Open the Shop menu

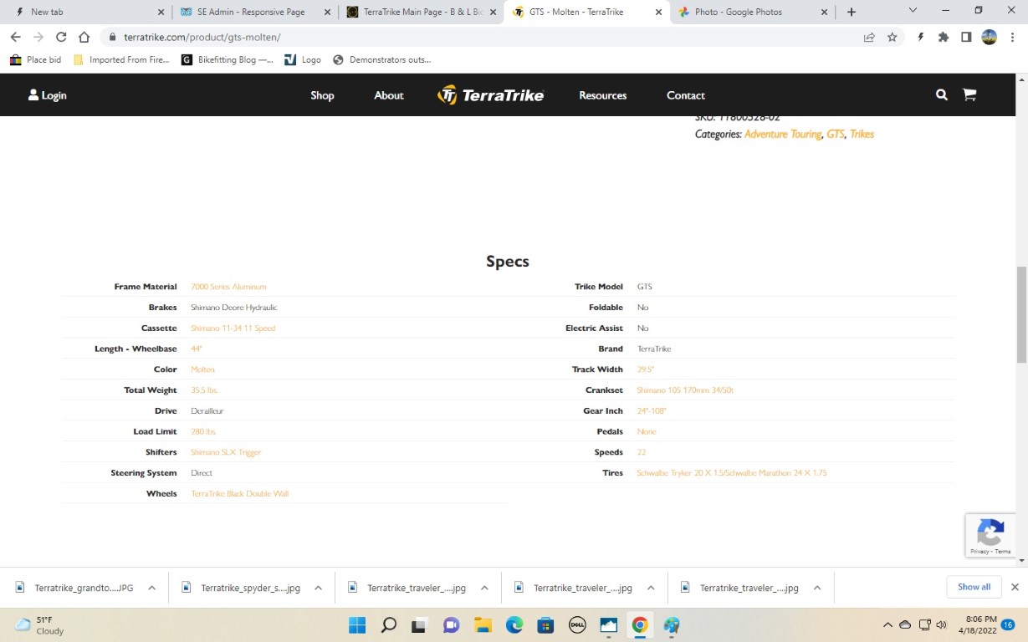tap(322, 95)
